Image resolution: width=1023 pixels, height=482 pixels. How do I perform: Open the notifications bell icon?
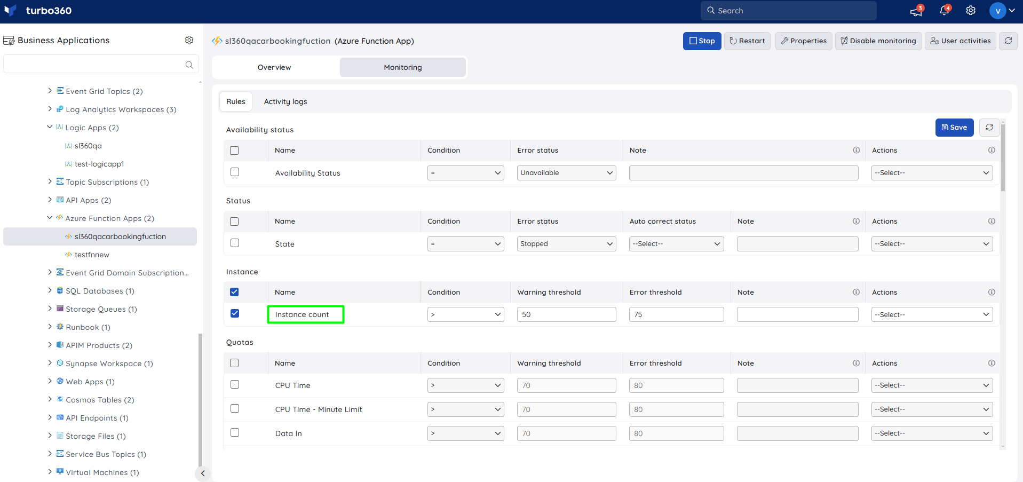coord(945,11)
